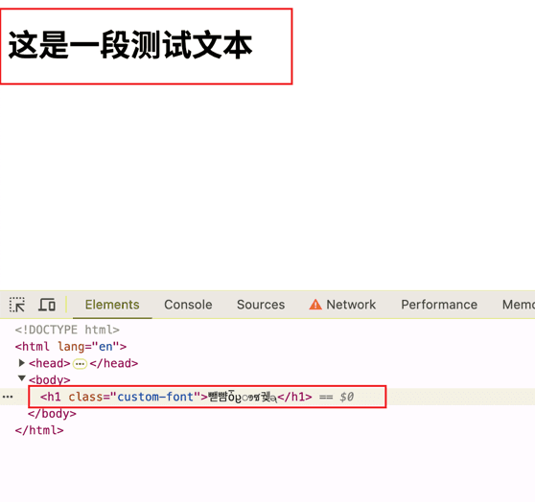Collapse the body element
This screenshot has width=535, height=502.
[22, 378]
